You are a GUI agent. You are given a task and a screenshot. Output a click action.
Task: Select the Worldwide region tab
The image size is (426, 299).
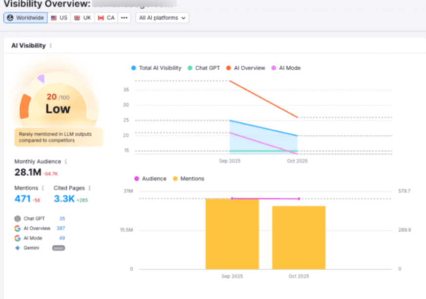click(25, 18)
